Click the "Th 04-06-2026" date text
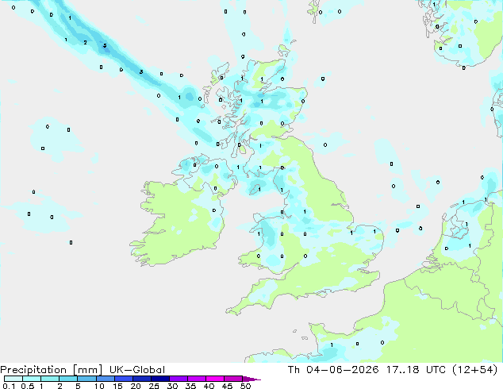 [x=333, y=370]
